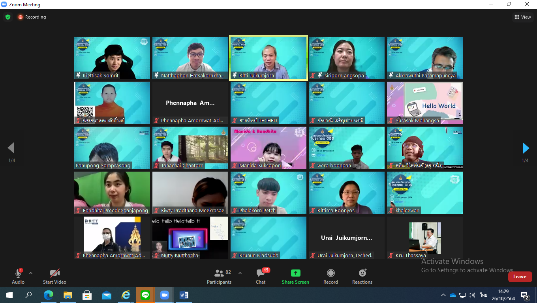Open Internet Explorer from taskbar
Screen dimensions: 537x303
coord(126,295)
